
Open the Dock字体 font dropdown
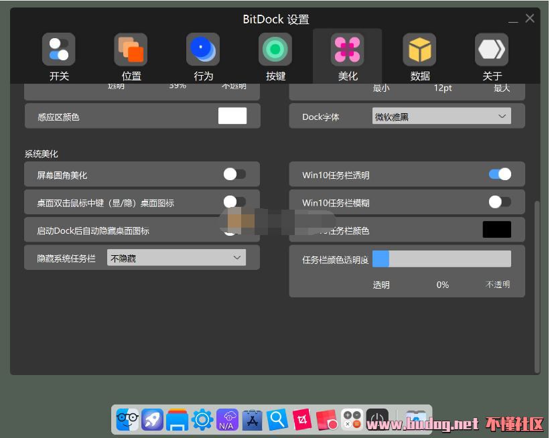tap(441, 117)
